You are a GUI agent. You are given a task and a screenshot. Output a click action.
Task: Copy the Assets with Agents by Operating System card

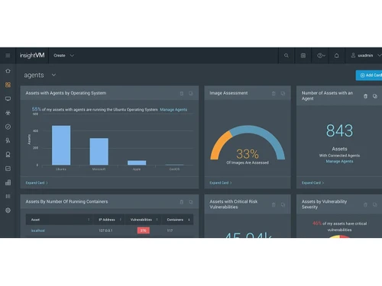point(191,93)
